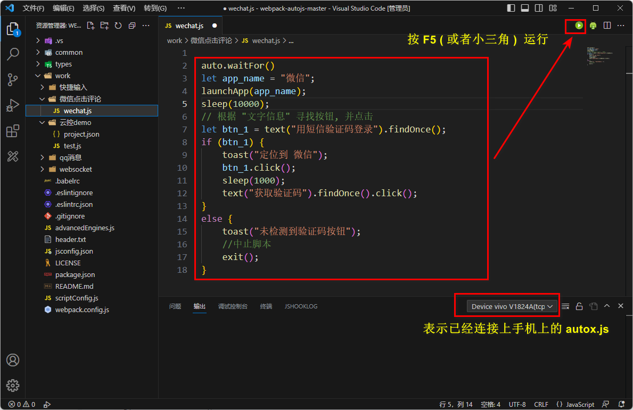
Task: Click the feedback icon in status bar
Action: point(605,404)
